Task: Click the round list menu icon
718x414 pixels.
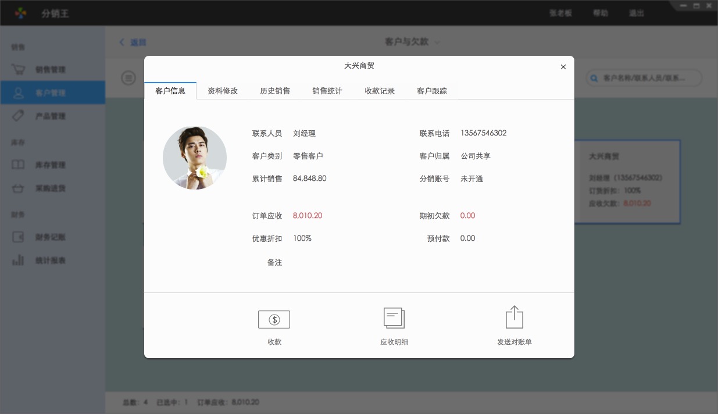Action: [128, 78]
